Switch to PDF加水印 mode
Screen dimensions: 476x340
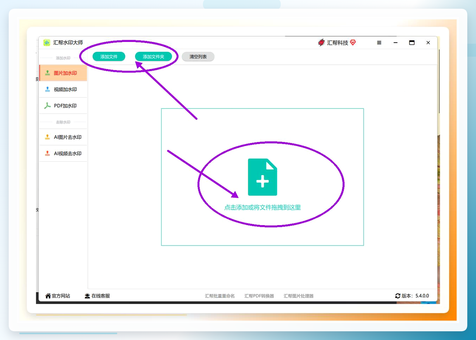63,106
